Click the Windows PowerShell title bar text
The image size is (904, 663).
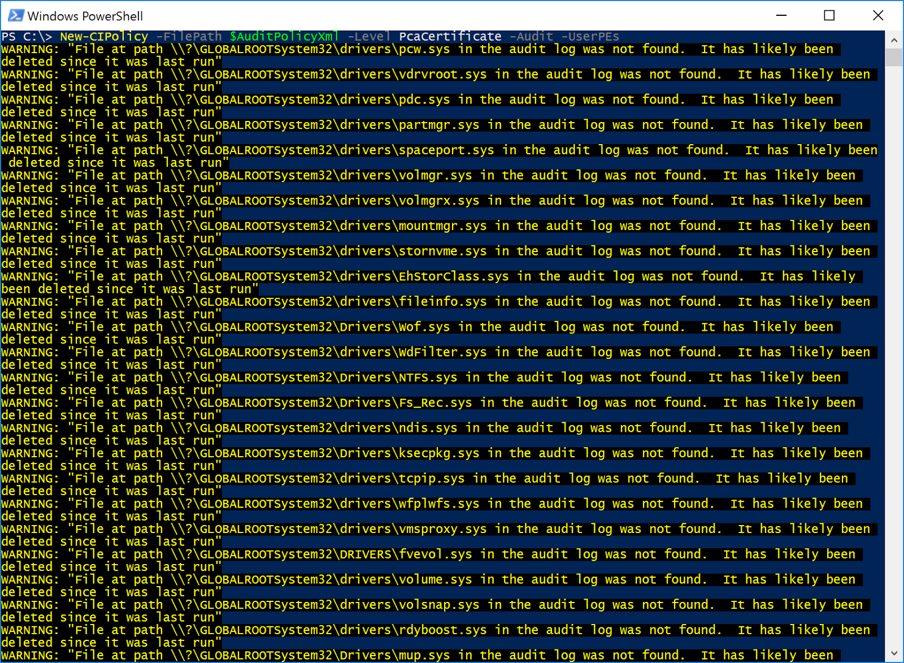(x=85, y=15)
